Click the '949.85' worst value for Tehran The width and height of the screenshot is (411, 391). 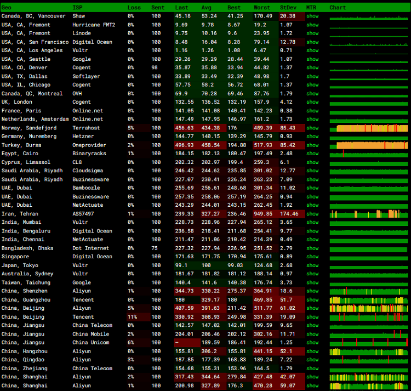point(263,214)
